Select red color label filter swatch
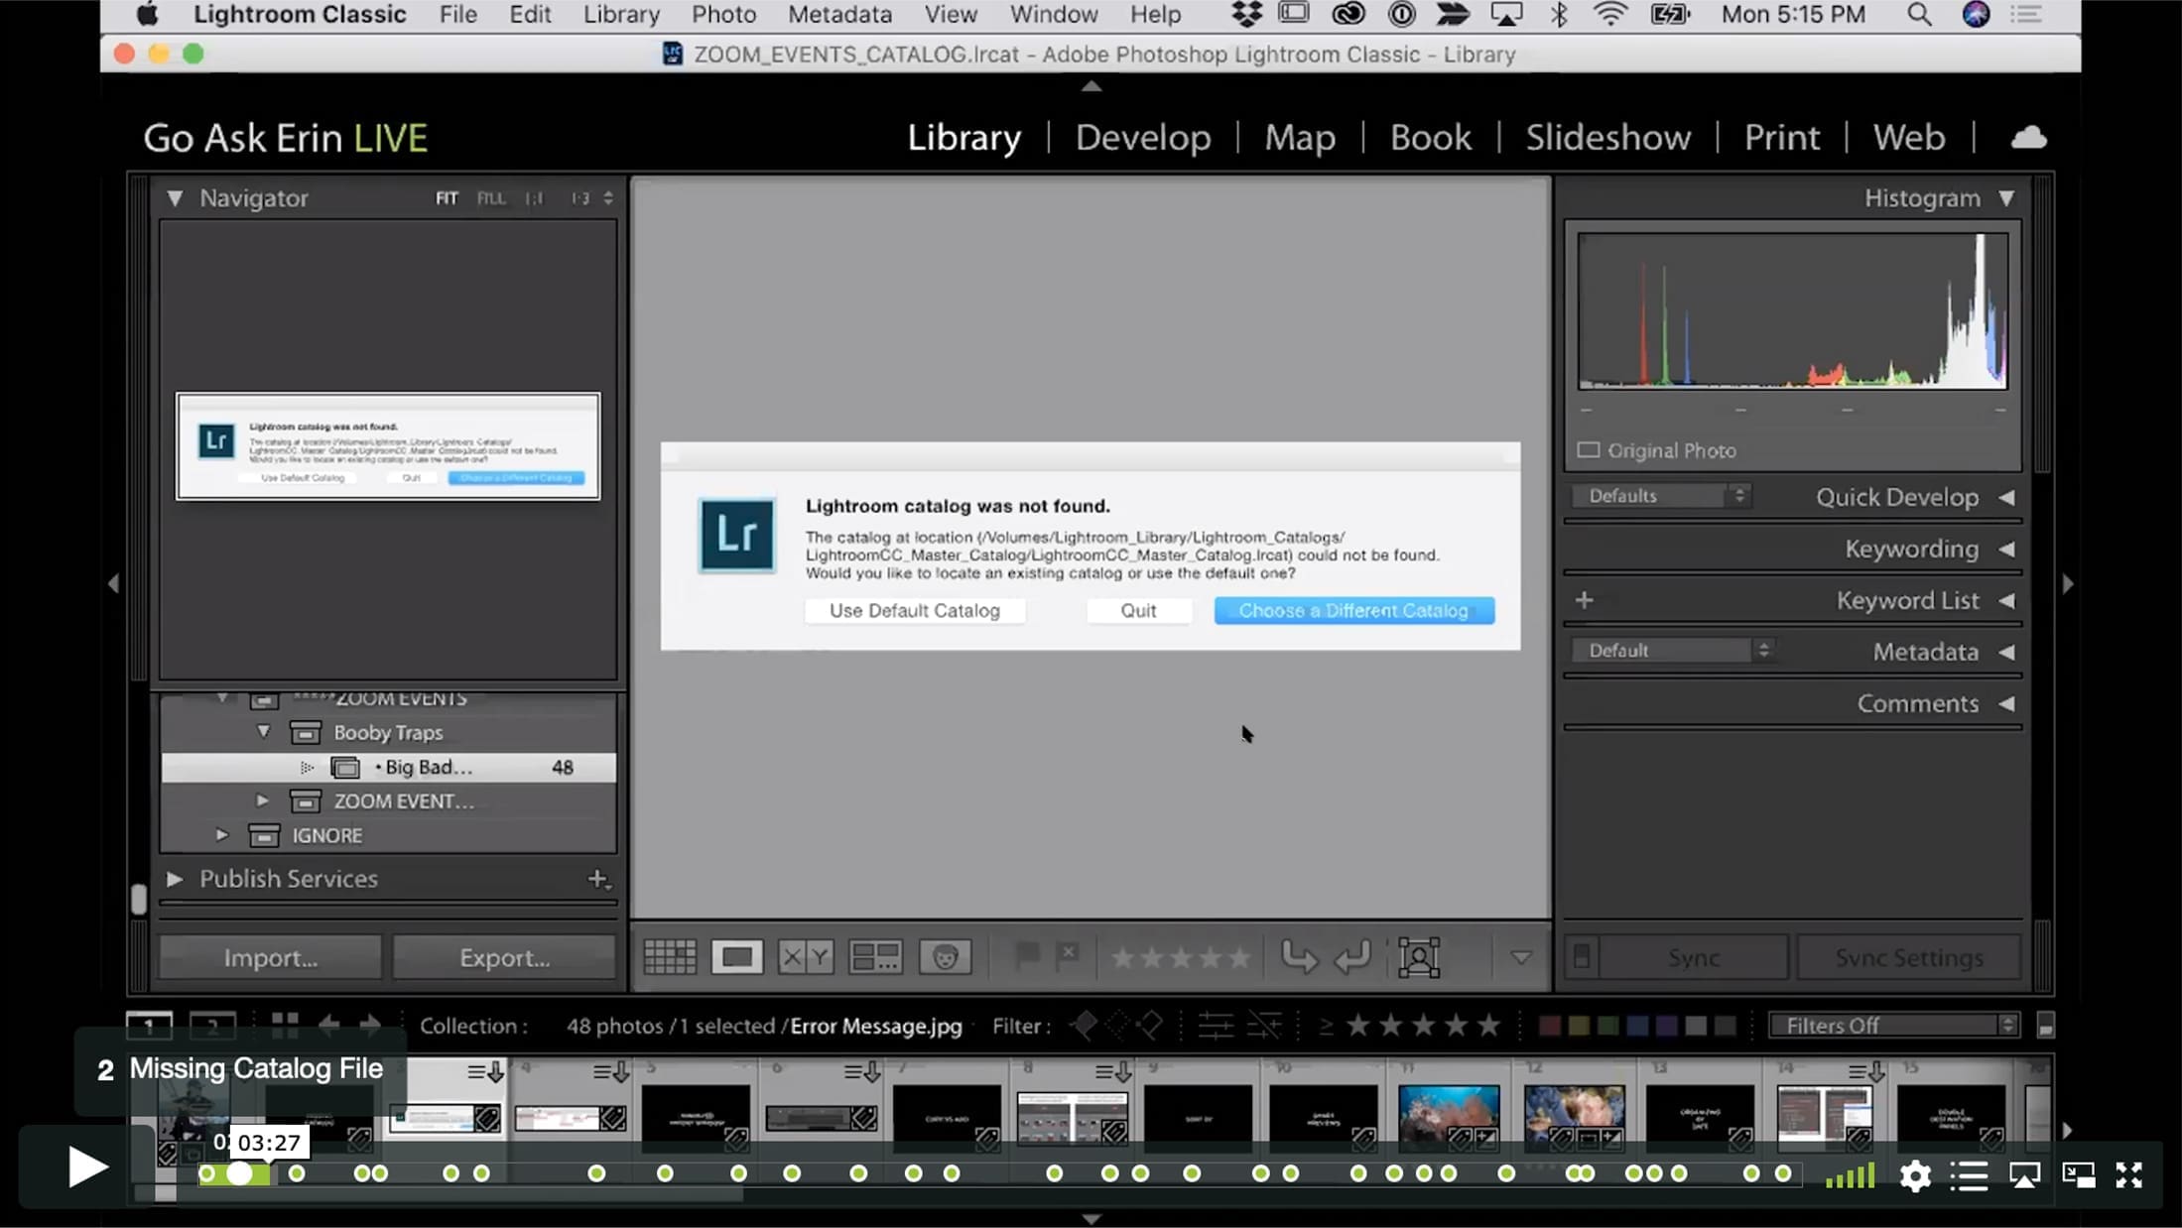This screenshot has height=1228, width=2182. click(x=1549, y=1026)
